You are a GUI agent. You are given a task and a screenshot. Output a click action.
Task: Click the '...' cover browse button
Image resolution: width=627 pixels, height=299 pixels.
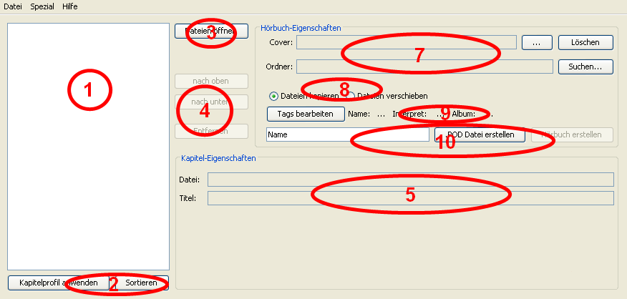tap(537, 43)
